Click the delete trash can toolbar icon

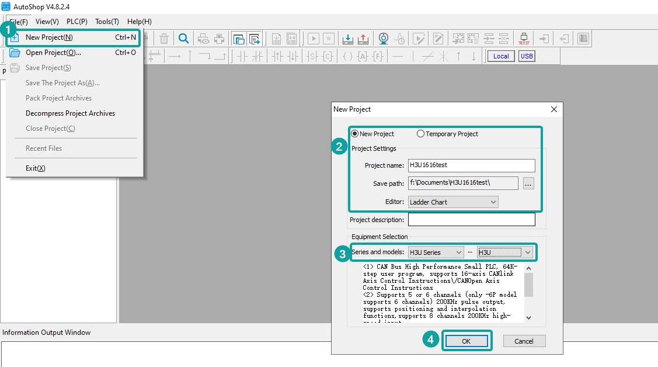[x=163, y=39]
